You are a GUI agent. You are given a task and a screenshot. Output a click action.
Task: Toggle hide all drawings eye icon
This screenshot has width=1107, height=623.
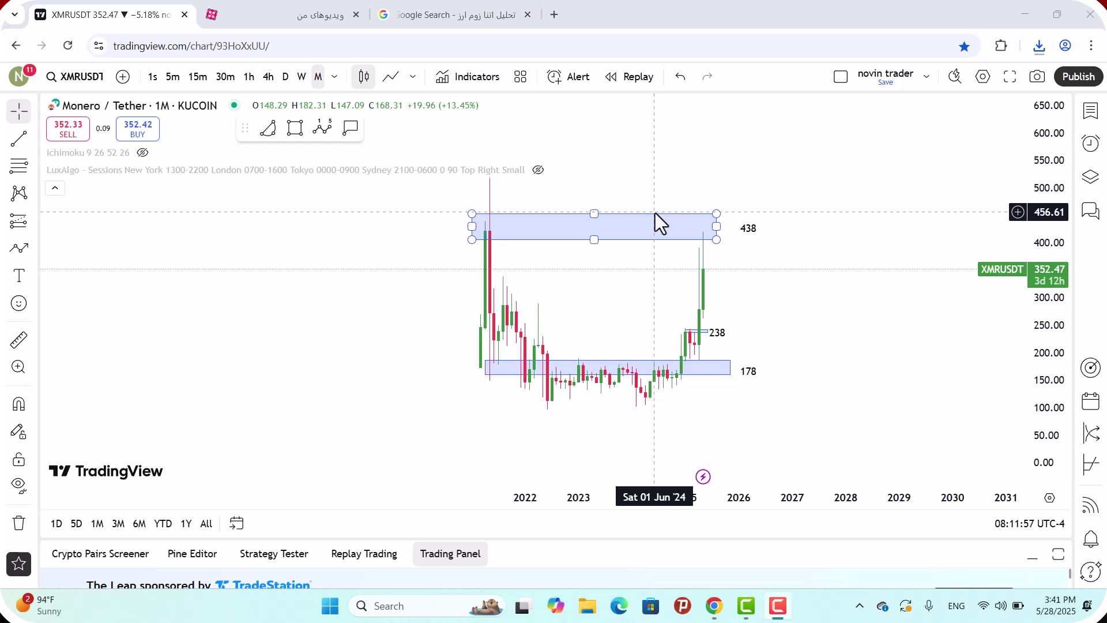click(x=18, y=486)
